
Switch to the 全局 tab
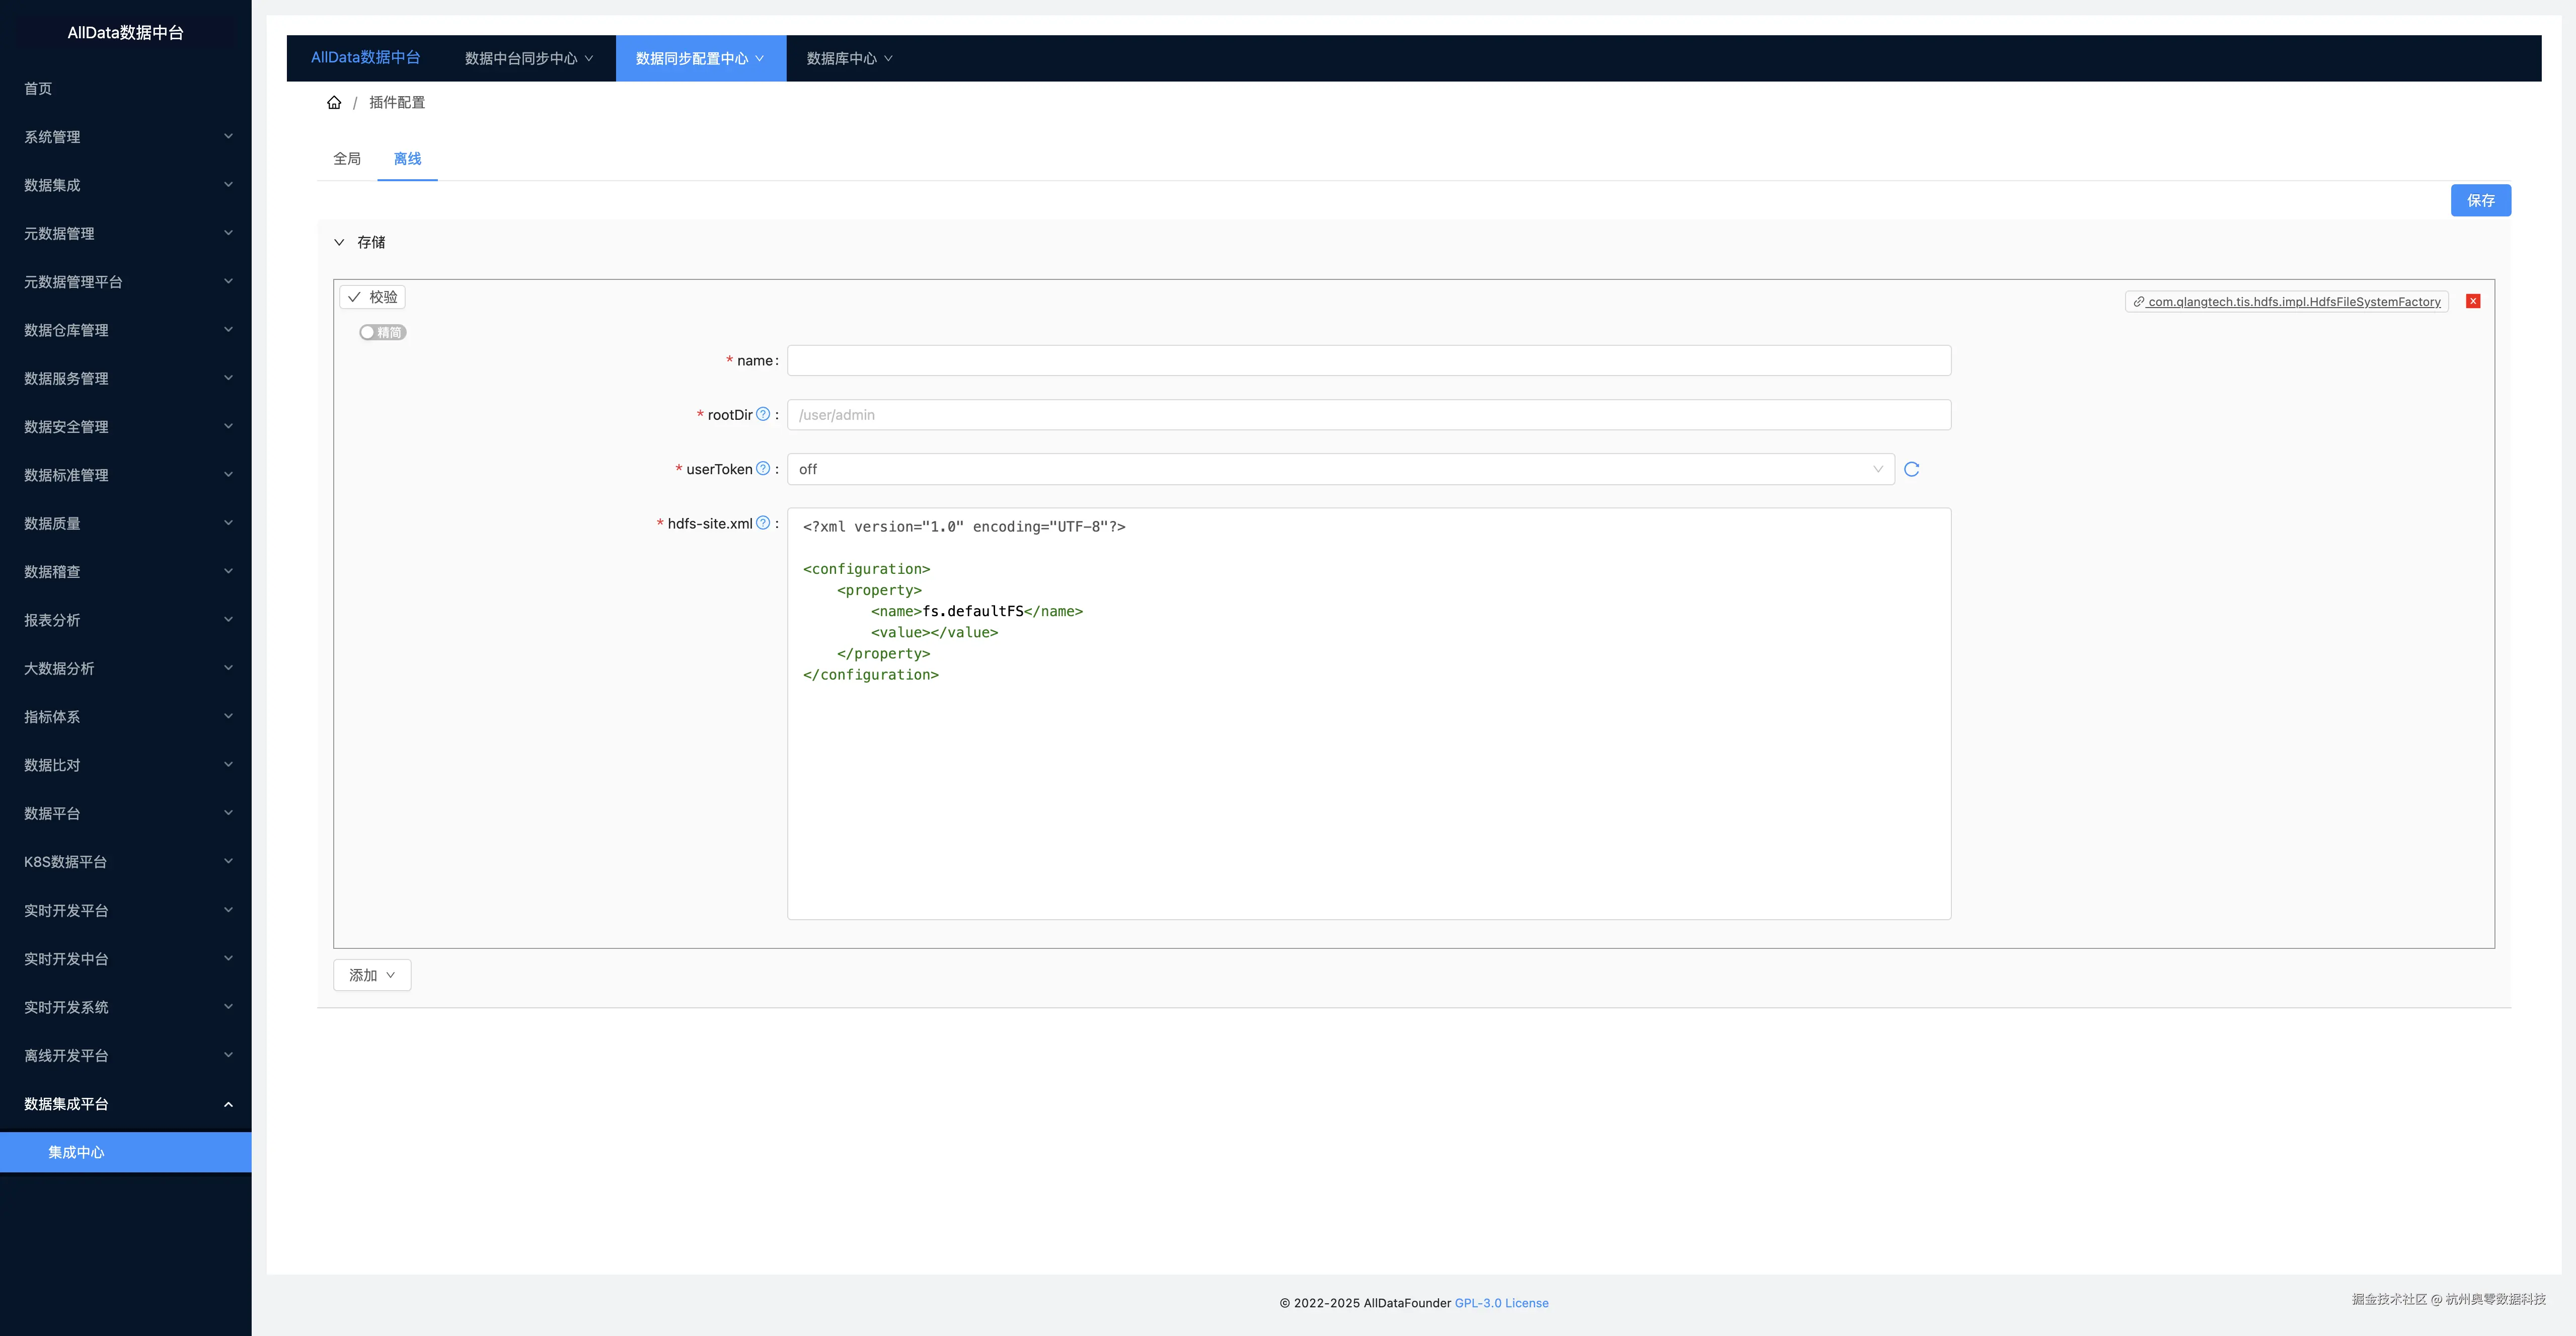pos(347,159)
